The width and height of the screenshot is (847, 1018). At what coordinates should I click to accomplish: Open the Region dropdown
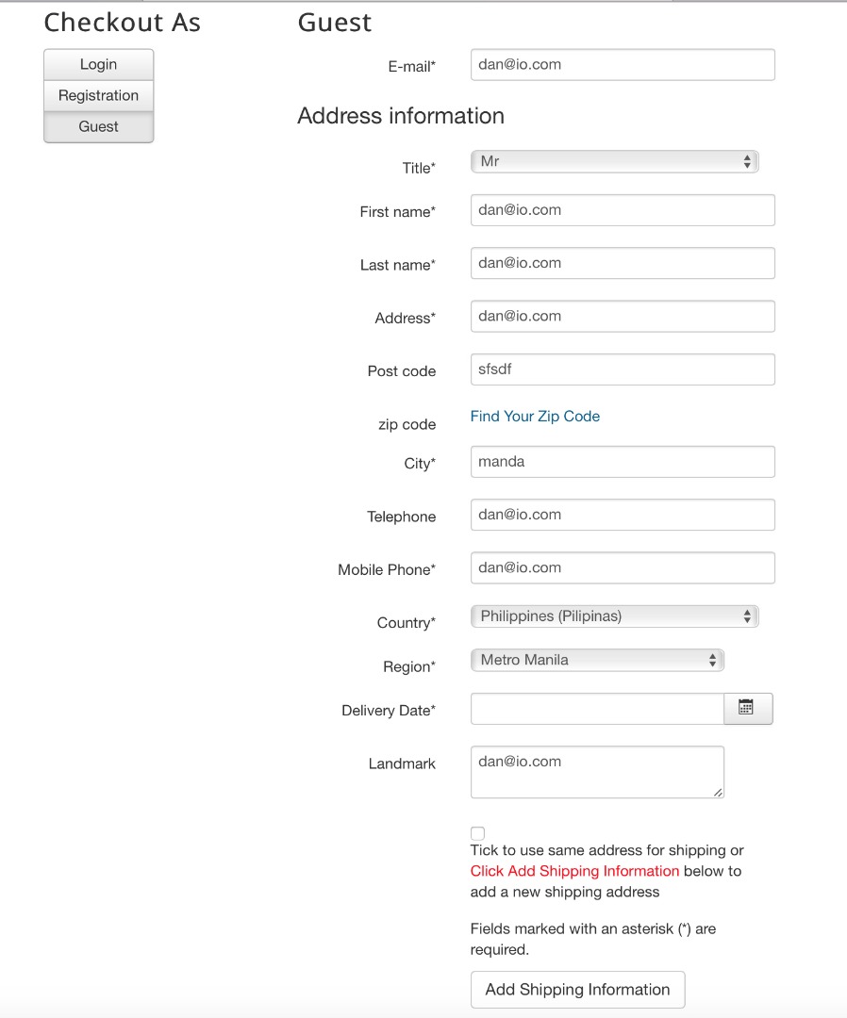click(x=596, y=661)
